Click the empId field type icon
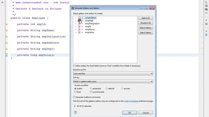The image size is (209, 117). (82, 27)
